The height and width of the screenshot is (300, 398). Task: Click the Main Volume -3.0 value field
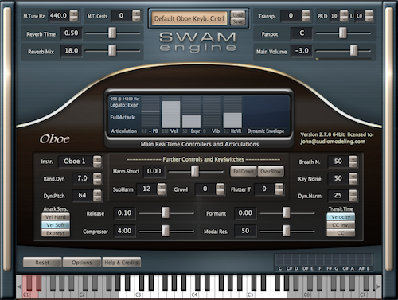(302, 51)
